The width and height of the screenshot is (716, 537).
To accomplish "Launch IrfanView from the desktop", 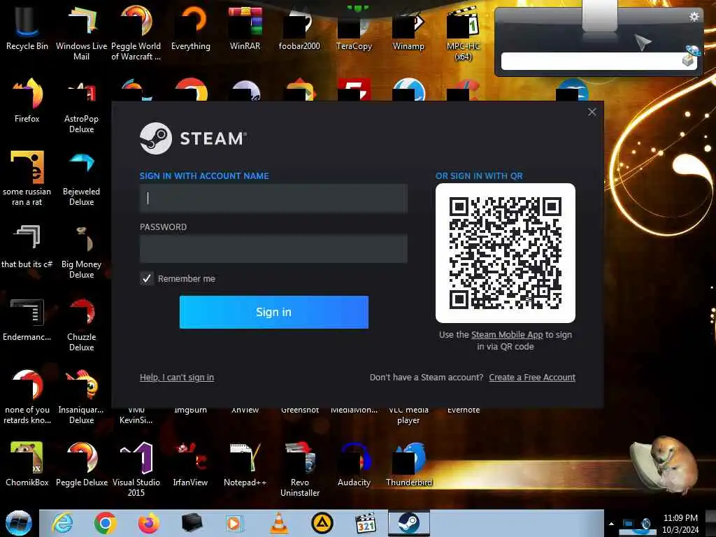I will (190, 464).
